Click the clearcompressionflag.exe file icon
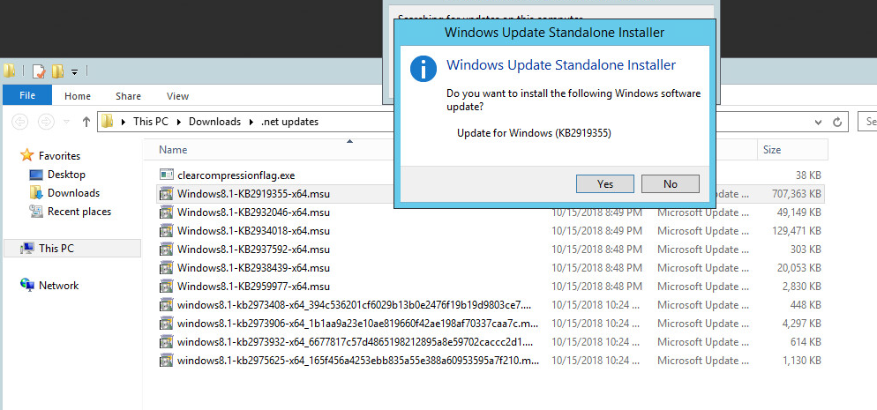877x410 pixels. (x=166, y=175)
